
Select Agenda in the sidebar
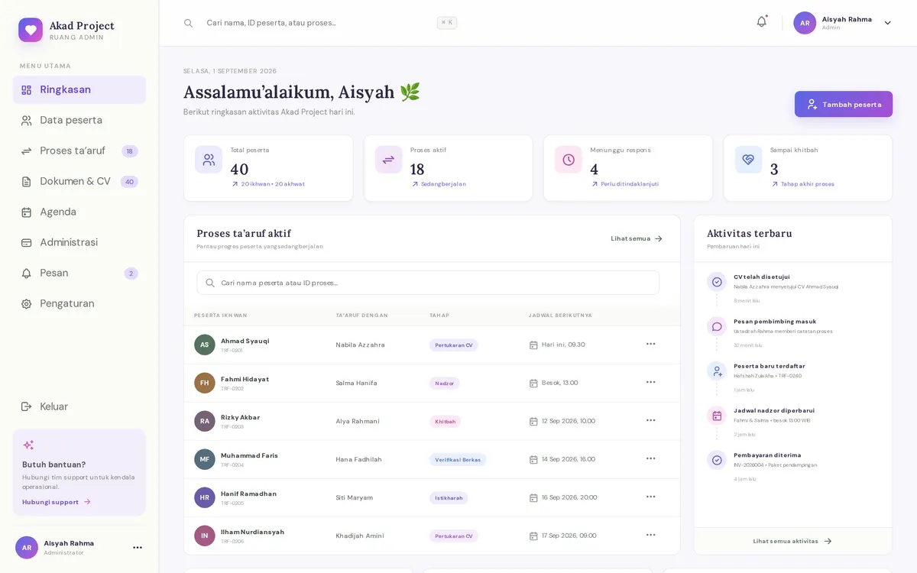pyautogui.click(x=79, y=212)
